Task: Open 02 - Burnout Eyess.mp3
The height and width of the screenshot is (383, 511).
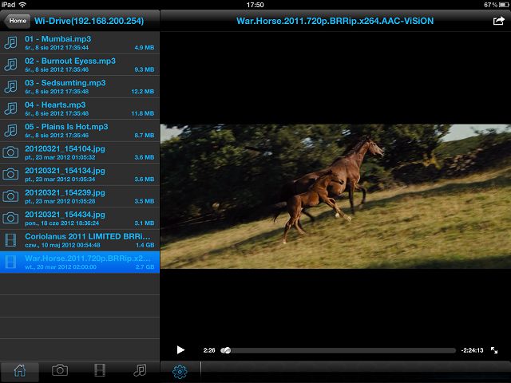Action: [80, 65]
